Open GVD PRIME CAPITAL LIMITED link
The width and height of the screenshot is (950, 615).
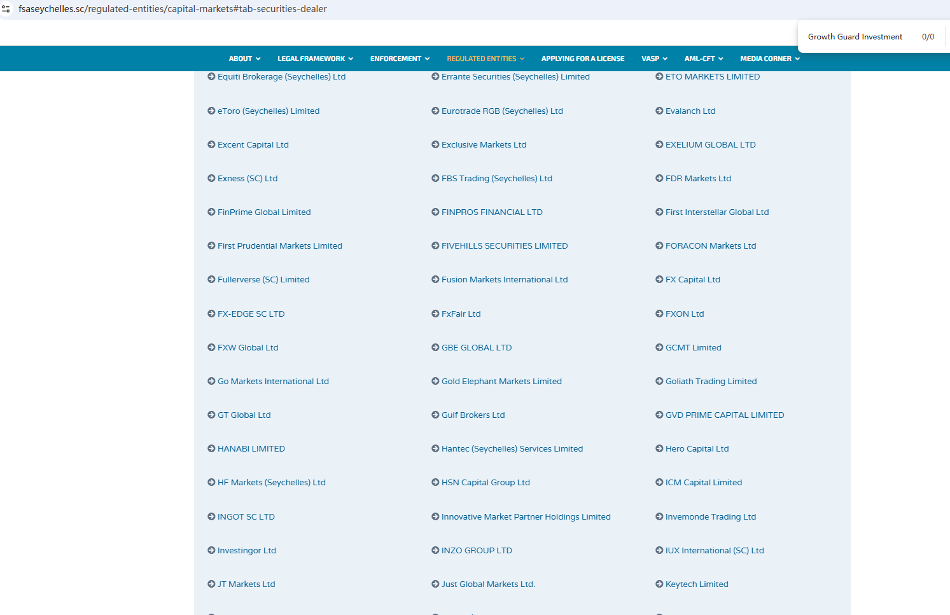(x=725, y=415)
